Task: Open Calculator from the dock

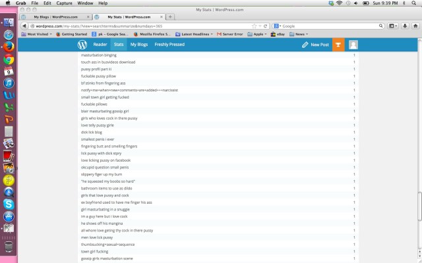Action: click(9, 131)
